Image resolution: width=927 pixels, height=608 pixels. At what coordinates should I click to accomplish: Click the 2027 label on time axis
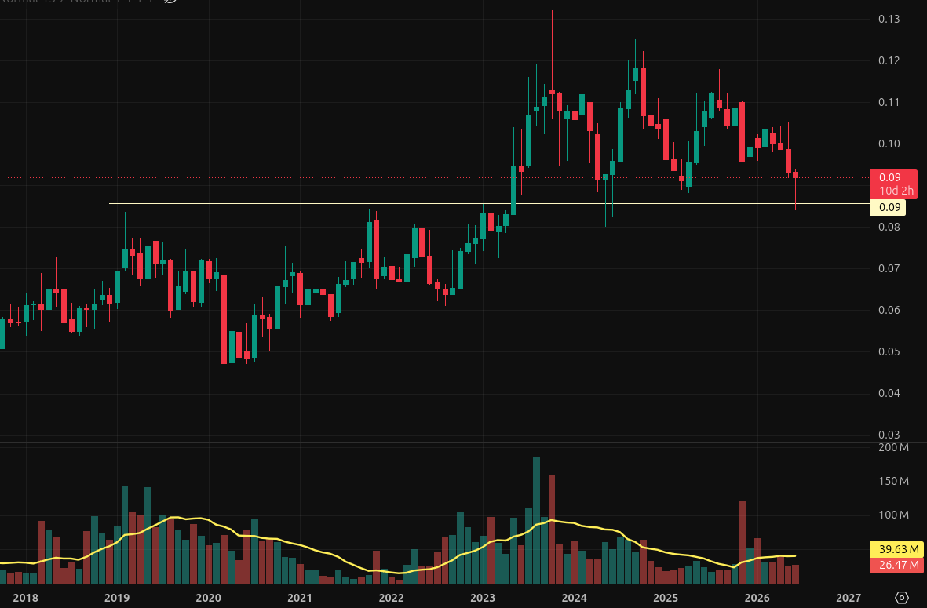[849, 598]
